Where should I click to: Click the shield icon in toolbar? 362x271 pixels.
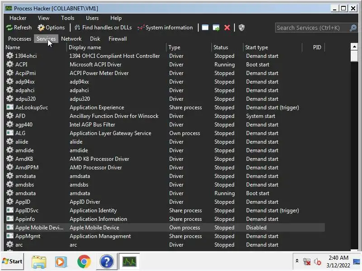pos(242,28)
